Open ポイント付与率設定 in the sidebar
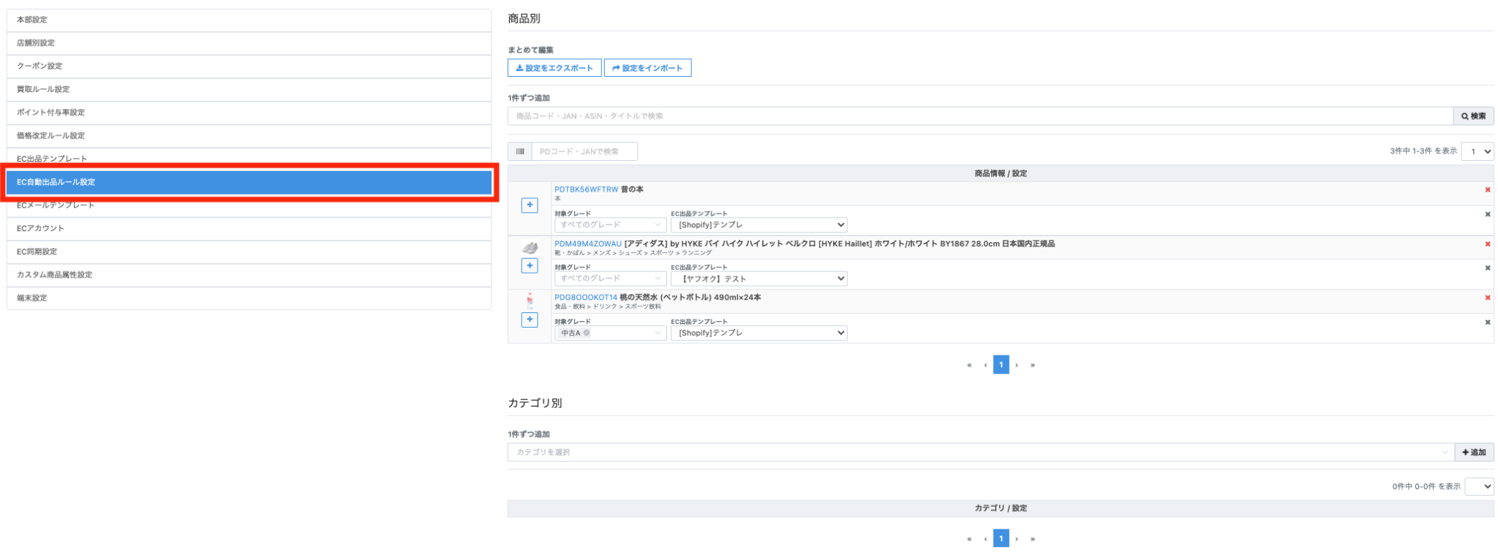The width and height of the screenshot is (1498, 558). [x=249, y=113]
